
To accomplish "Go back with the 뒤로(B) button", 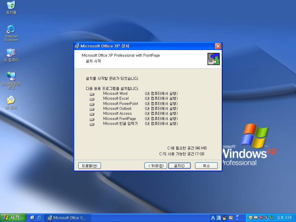I will [156, 166].
